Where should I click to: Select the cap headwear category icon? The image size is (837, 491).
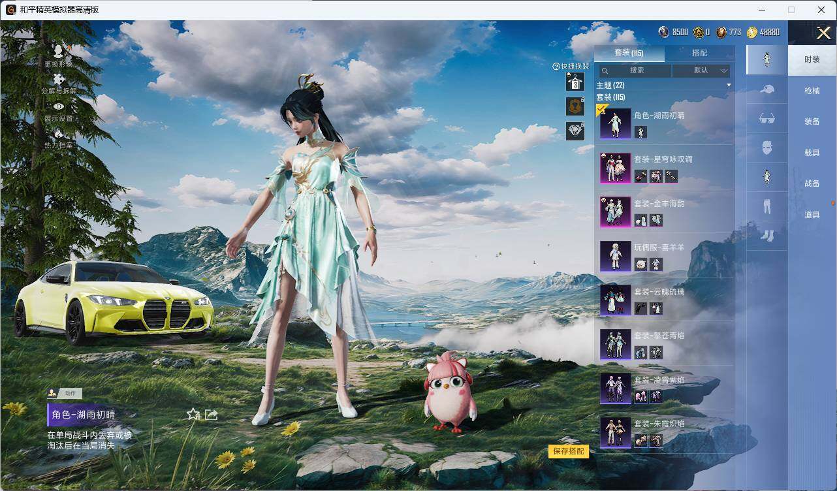pos(767,89)
